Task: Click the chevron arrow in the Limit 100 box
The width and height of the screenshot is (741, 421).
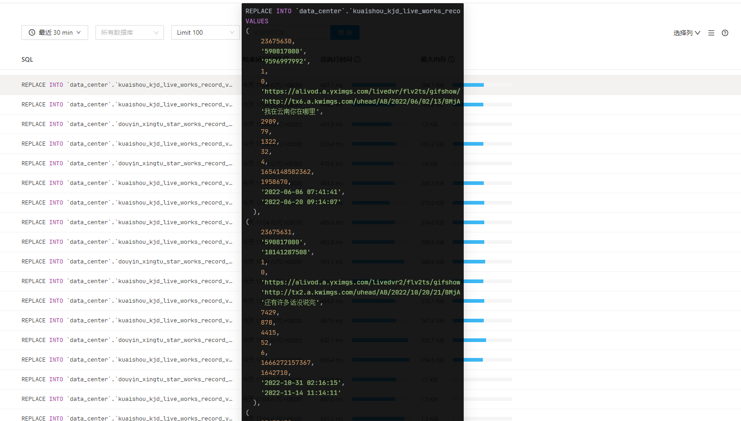Action: (x=232, y=32)
